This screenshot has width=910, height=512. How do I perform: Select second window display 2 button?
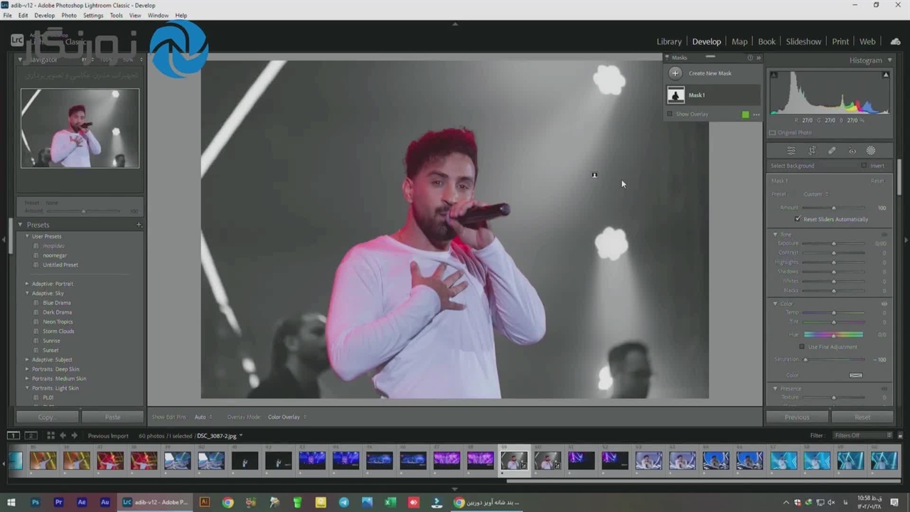coord(31,435)
